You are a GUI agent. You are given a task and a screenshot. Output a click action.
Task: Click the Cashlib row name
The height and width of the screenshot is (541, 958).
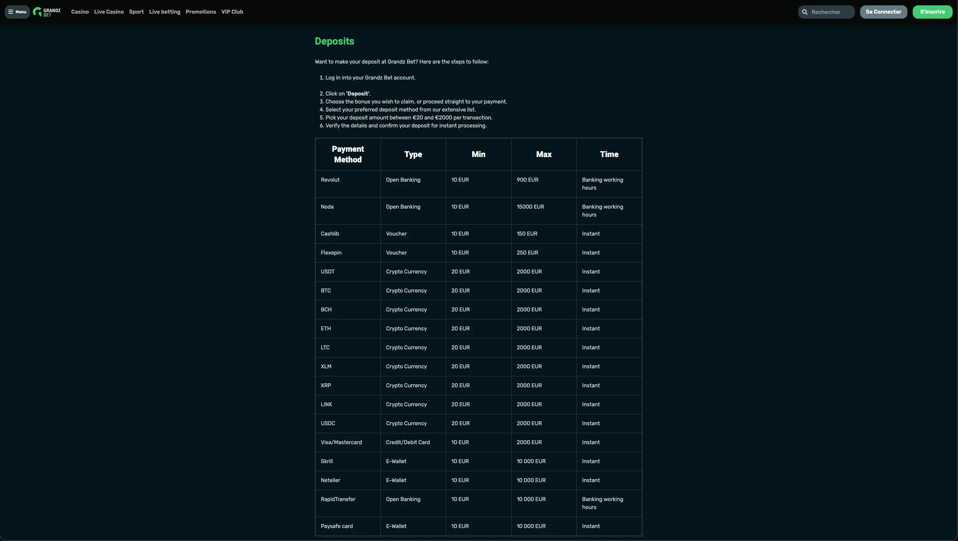point(330,234)
